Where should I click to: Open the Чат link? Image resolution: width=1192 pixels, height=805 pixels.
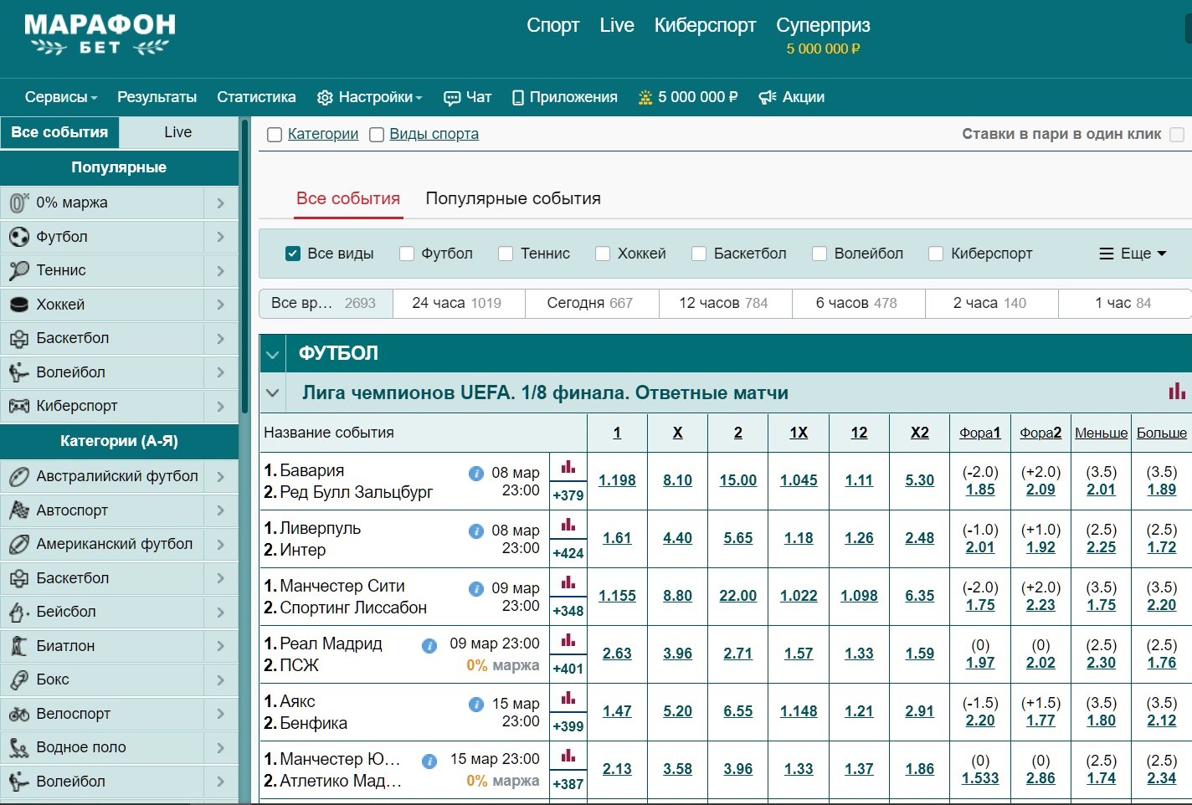click(468, 97)
